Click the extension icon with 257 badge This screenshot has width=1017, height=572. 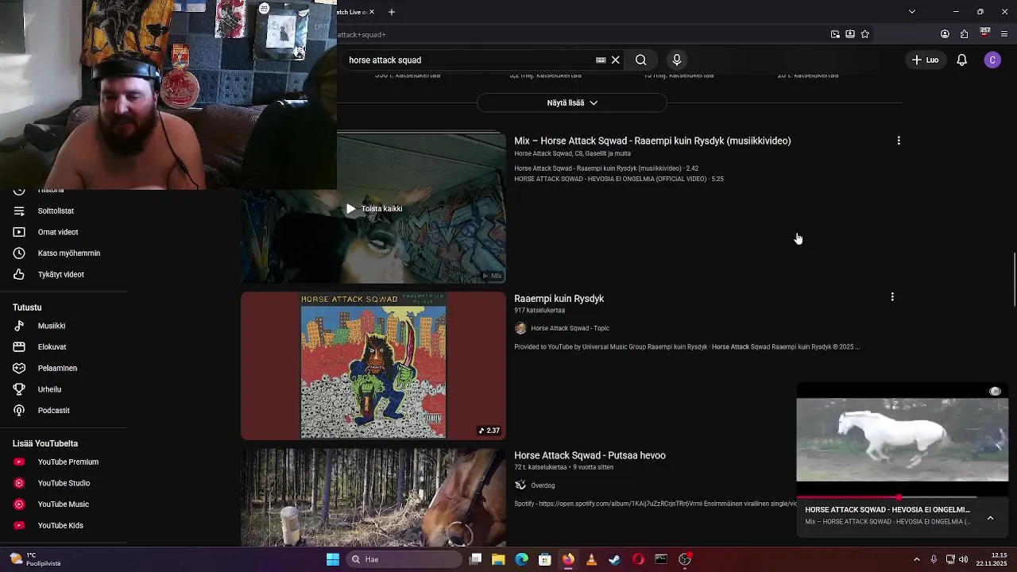[984, 33]
